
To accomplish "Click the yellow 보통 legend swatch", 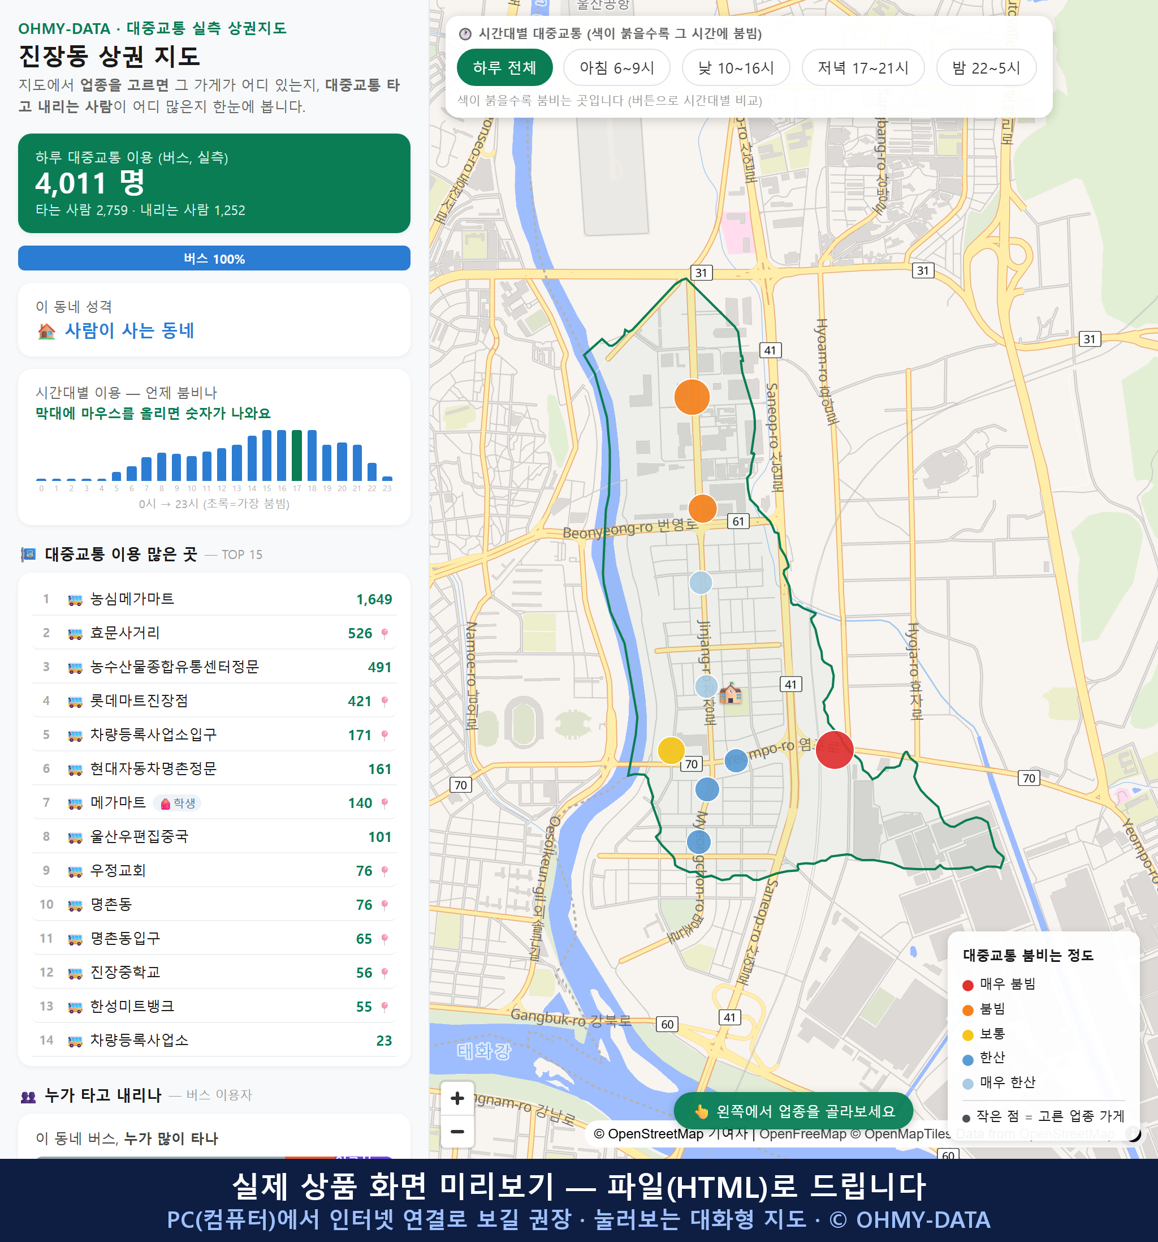I will point(967,1035).
